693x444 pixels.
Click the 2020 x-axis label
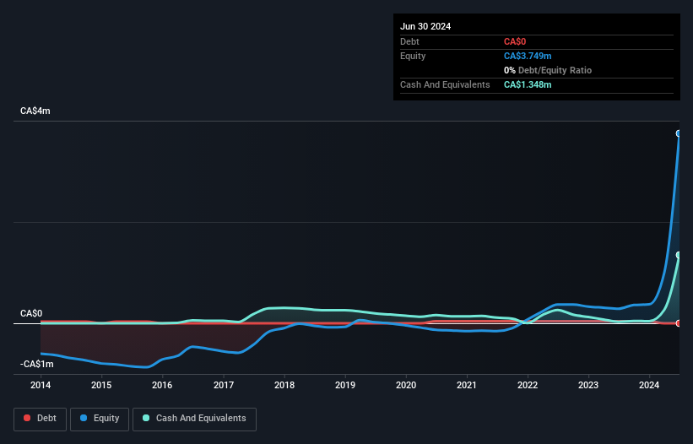point(406,385)
